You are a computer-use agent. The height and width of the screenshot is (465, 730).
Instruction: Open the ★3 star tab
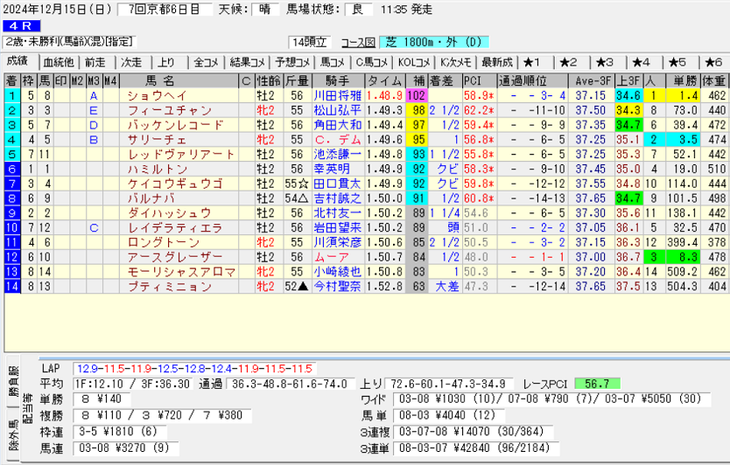(x=605, y=62)
